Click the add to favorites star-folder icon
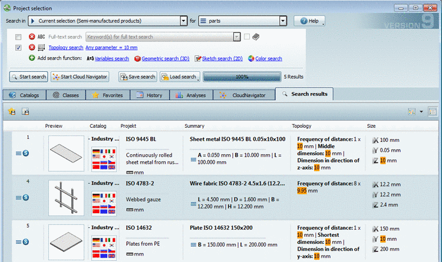 (12, 111)
